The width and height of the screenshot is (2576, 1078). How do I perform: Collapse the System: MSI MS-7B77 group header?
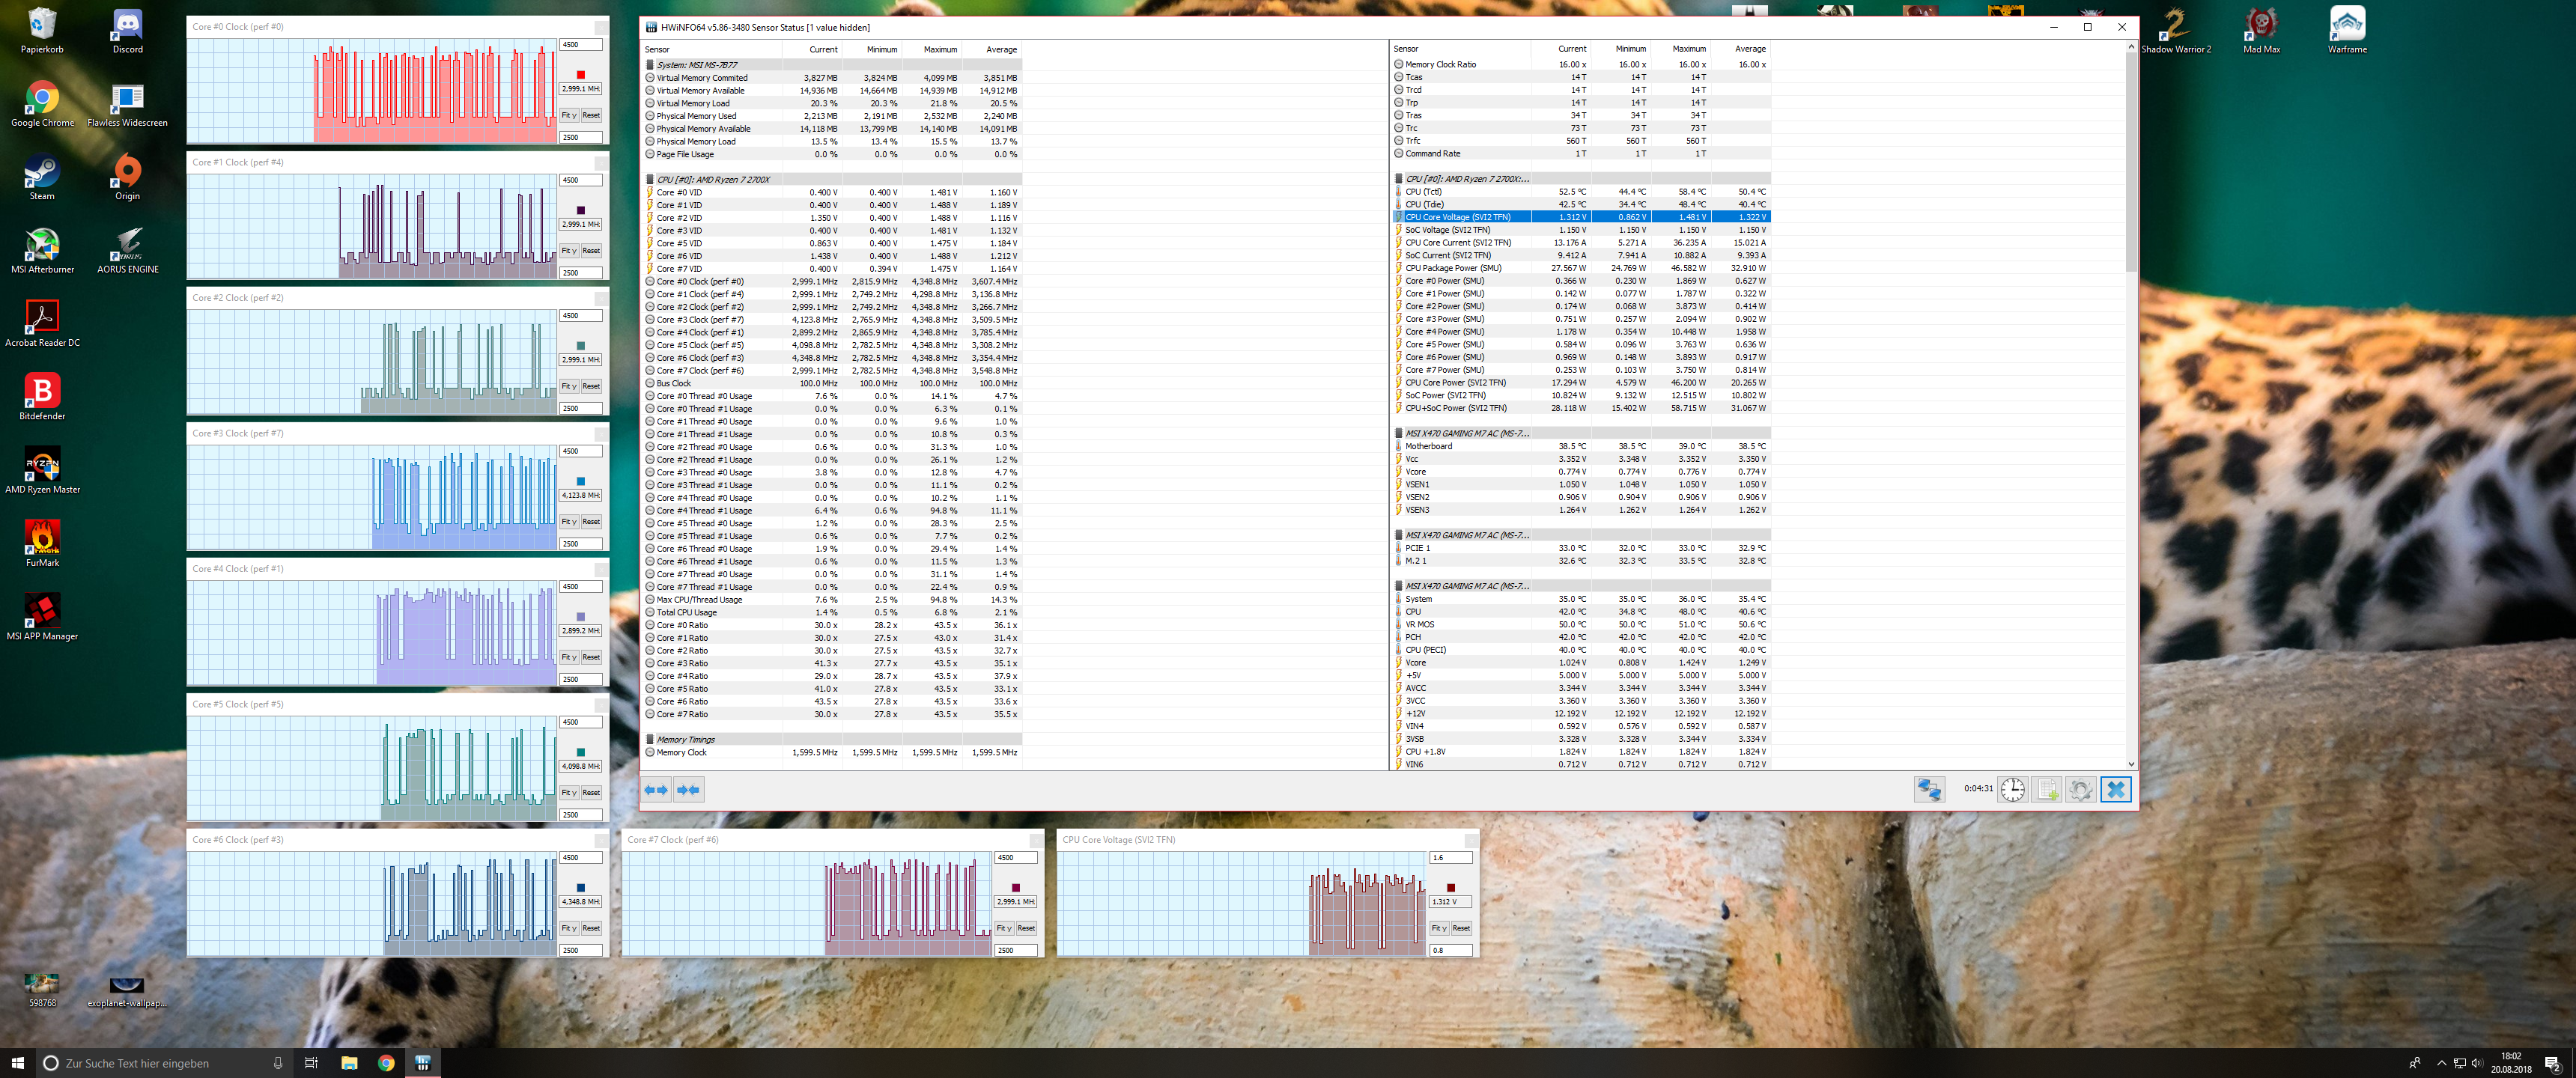point(696,65)
